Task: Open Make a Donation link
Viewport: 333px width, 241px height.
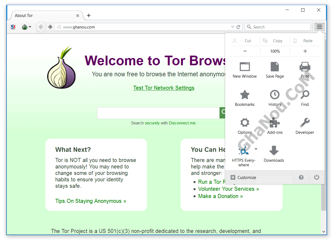Action: tap(220, 196)
